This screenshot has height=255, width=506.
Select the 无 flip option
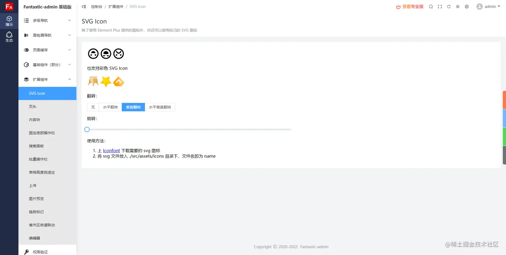pos(93,107)
